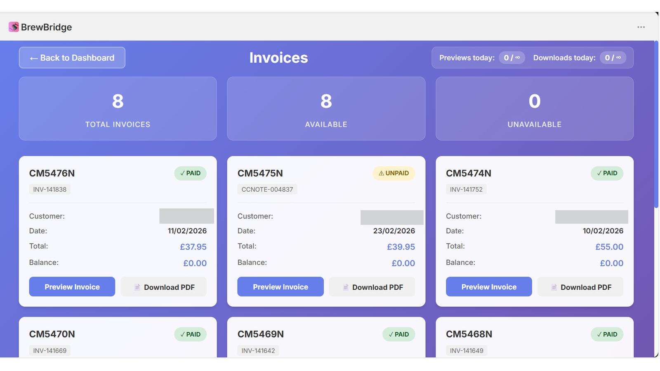Download PDF for CM5474N
660x371 pixels.
click(580, 287)
